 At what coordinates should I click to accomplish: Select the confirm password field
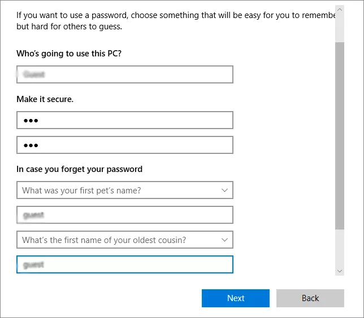click(x=124, y=145)
